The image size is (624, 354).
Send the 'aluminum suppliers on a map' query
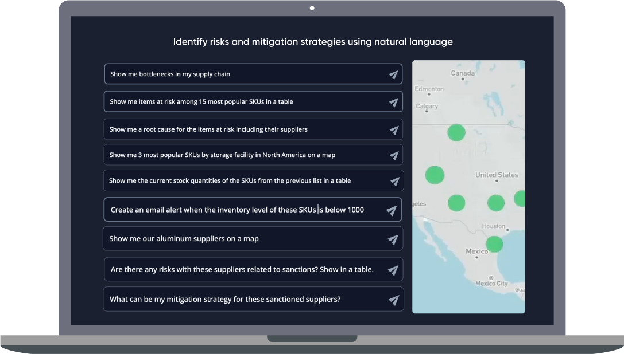point(393,239)
